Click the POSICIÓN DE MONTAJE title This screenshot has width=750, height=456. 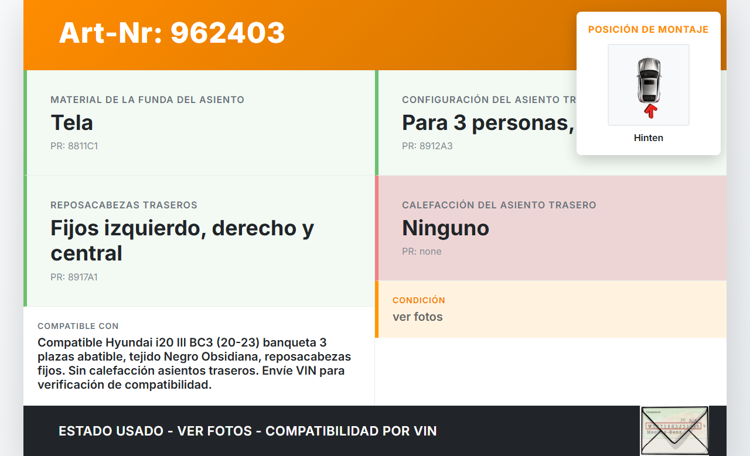(x=649, y=29)
